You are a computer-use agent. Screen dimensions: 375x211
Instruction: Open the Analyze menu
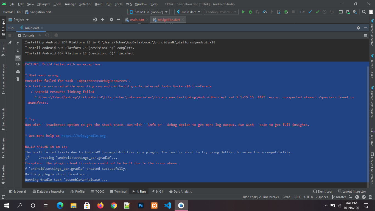71,4
